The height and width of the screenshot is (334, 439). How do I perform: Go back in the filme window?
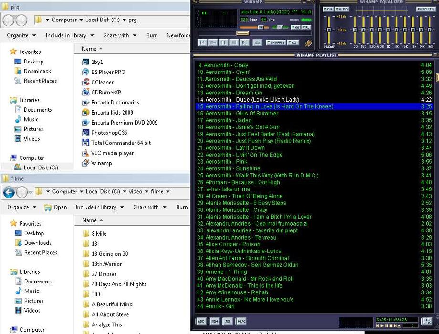tap(9, 192)
